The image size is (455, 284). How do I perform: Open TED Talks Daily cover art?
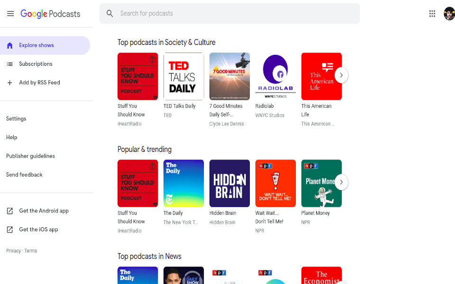tap(184, 77)
